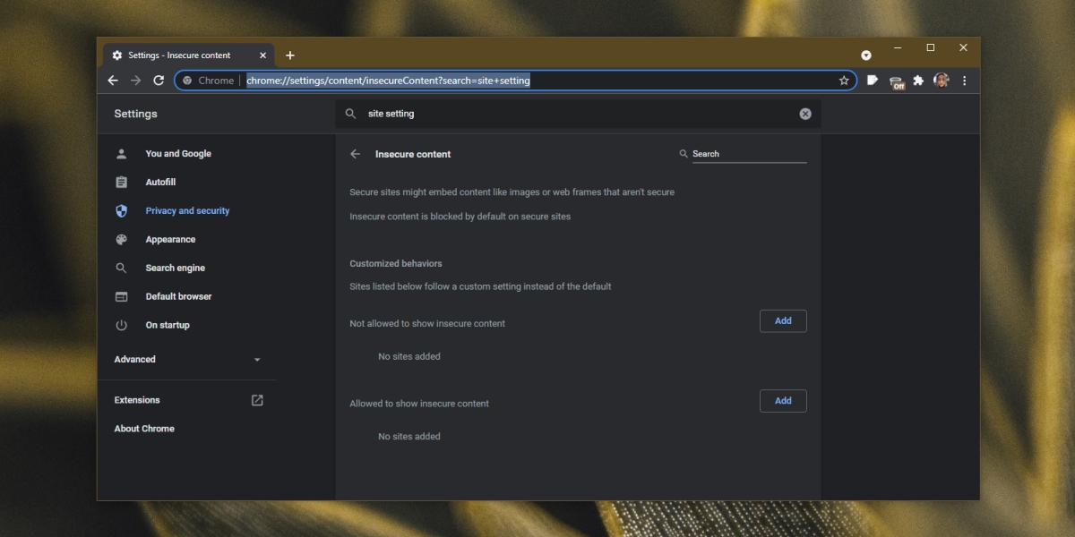Open Default browser settings
Viewport: 1075px width, 537px height.
178,296
